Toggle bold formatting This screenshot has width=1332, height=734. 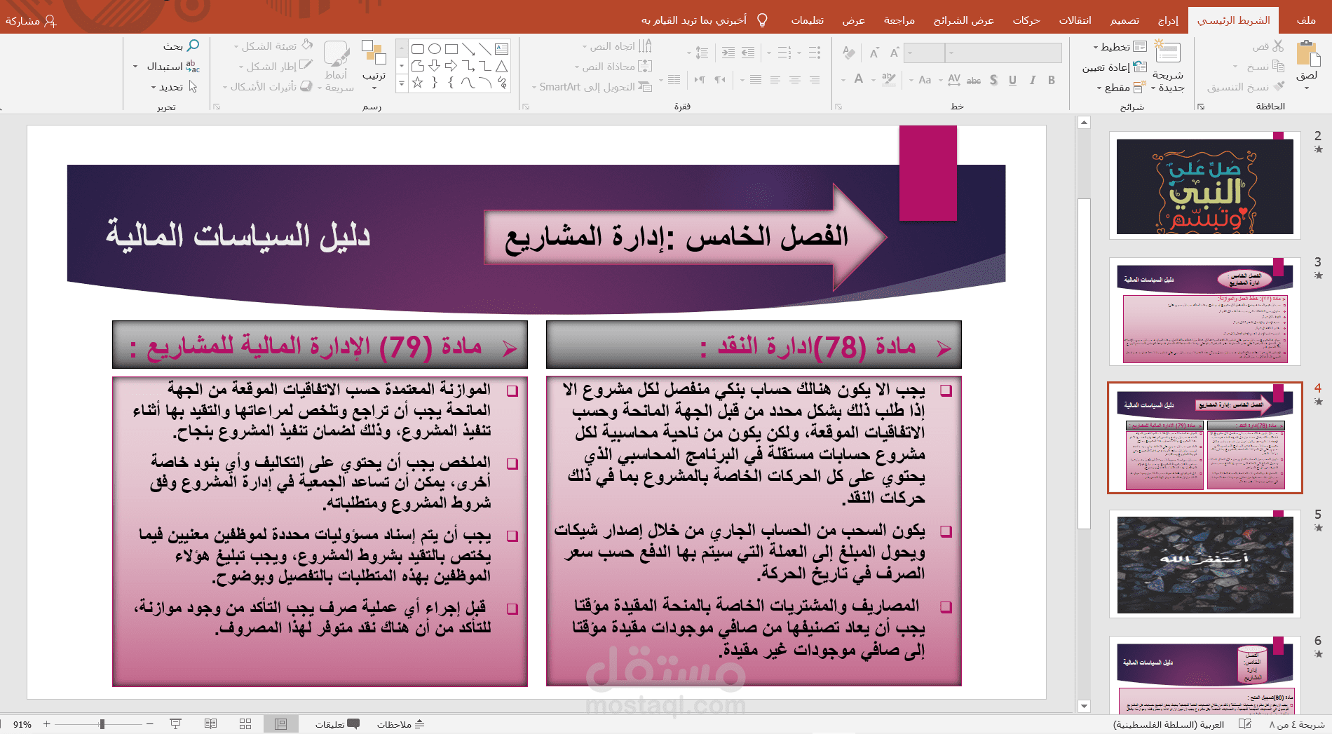1052,80
